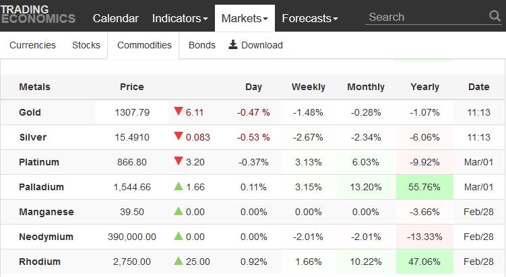The width and height of the screenshot is (506, 277).
Task: Click Gold's red down arrow indicator
Action: point(179,111)
